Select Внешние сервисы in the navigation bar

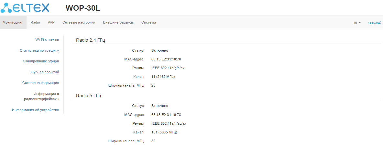[x=118, y=23]
